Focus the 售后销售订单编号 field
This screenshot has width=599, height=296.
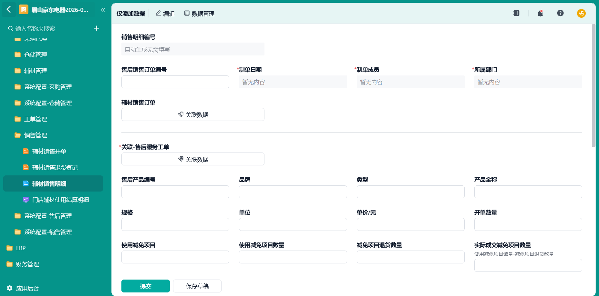point(175,82)
